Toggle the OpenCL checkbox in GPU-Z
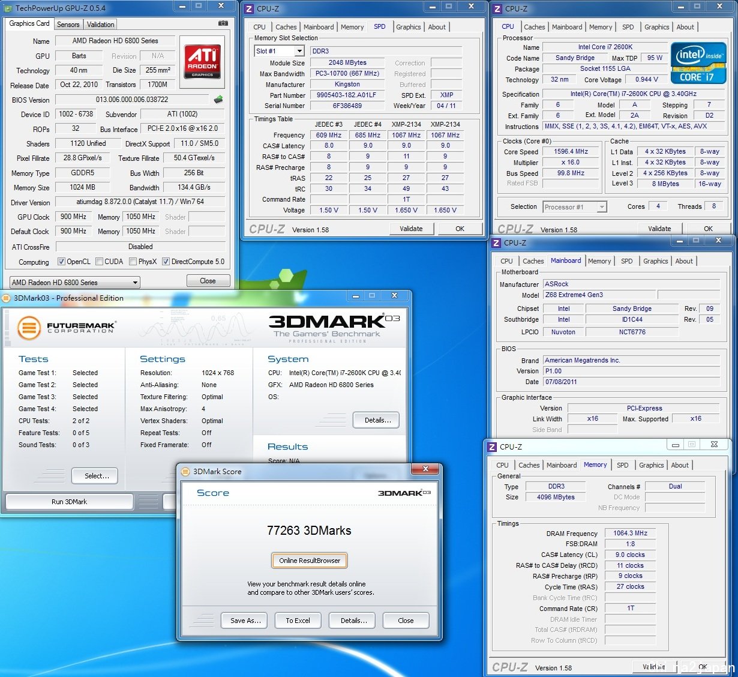The width and height of the screenshot is (738, 677). tap(61, 262)
